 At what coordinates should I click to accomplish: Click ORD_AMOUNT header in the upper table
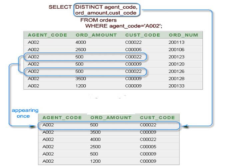click(x=96, y=35)
